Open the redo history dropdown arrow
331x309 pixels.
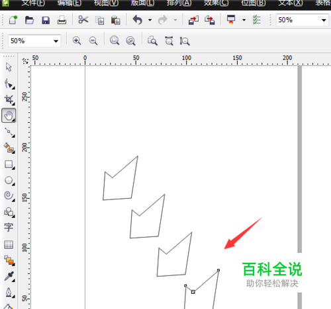[x=175, y=20]
